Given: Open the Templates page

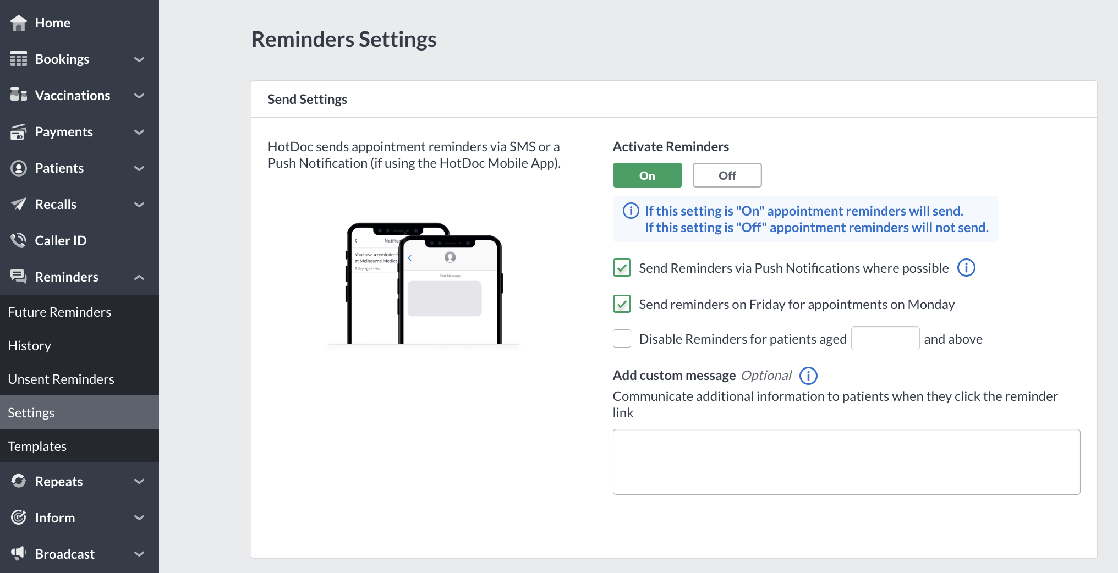Looking at the screenshot, I should (37, 446).
